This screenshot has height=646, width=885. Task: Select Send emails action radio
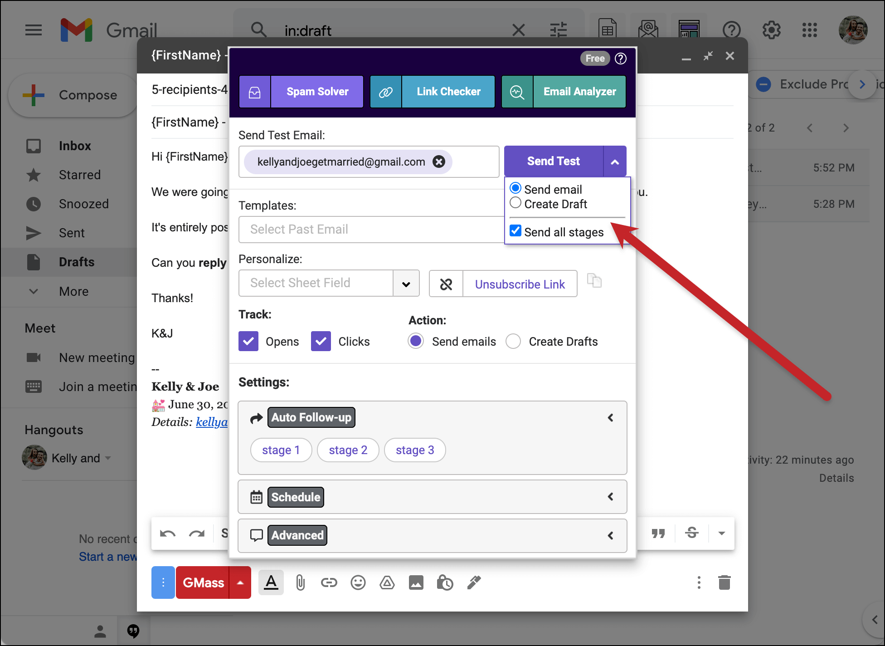(416, 341)
